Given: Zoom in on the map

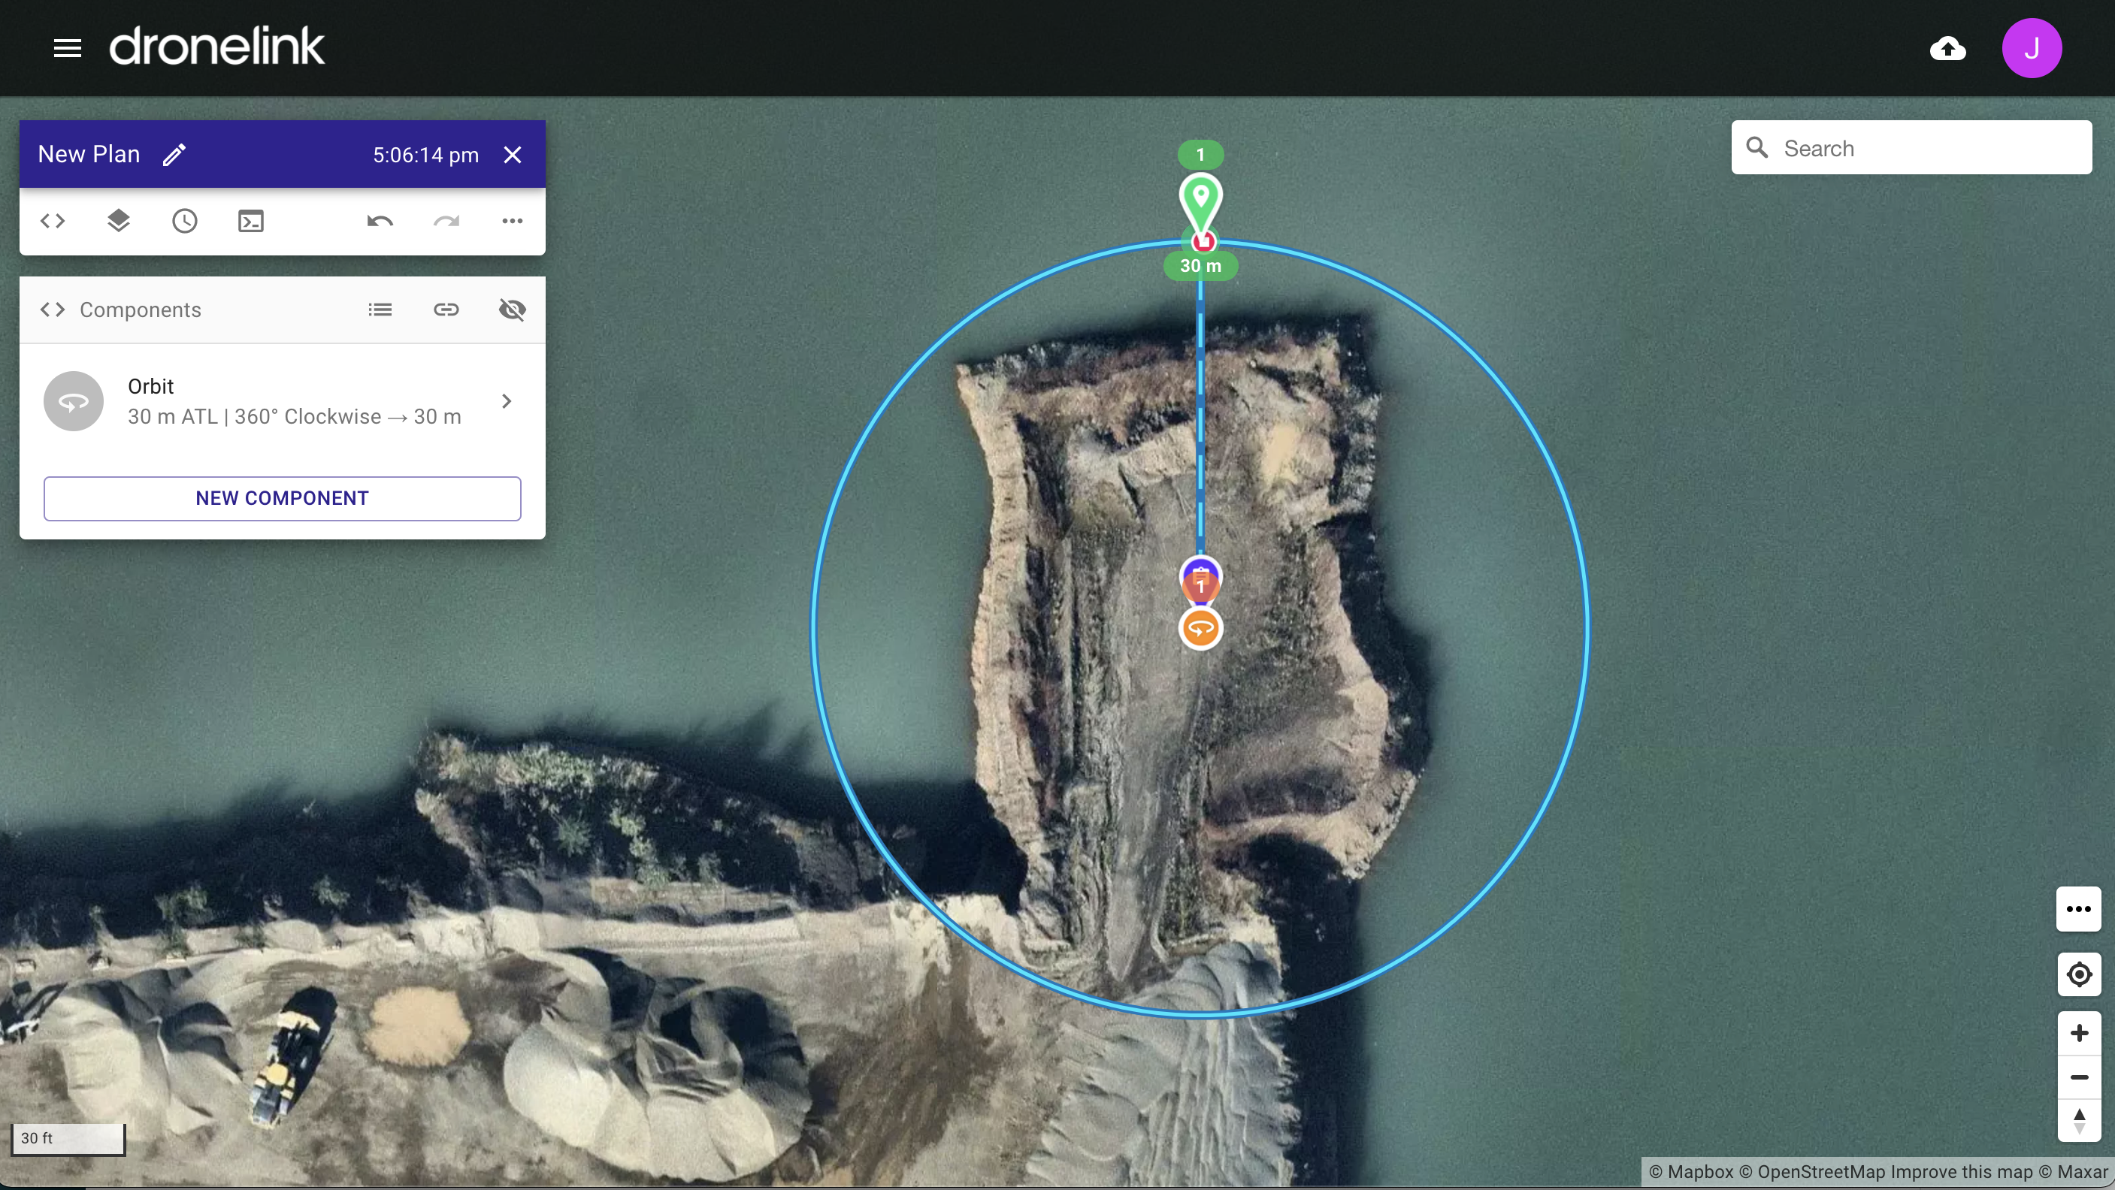Looking at the screenshot, I should tap(2079, 1033).
